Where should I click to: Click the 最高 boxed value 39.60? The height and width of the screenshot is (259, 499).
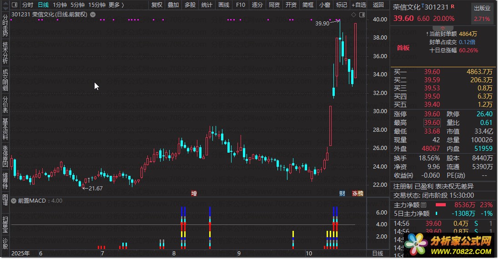click(x=432, y=123)
